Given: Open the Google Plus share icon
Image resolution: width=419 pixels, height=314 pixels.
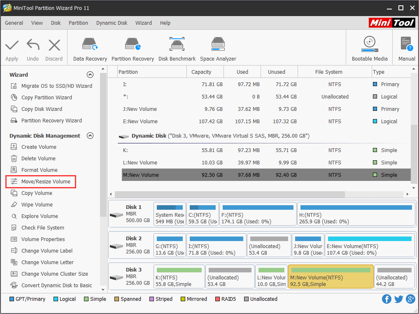Looking at the screenshot, I should [410, 299].
